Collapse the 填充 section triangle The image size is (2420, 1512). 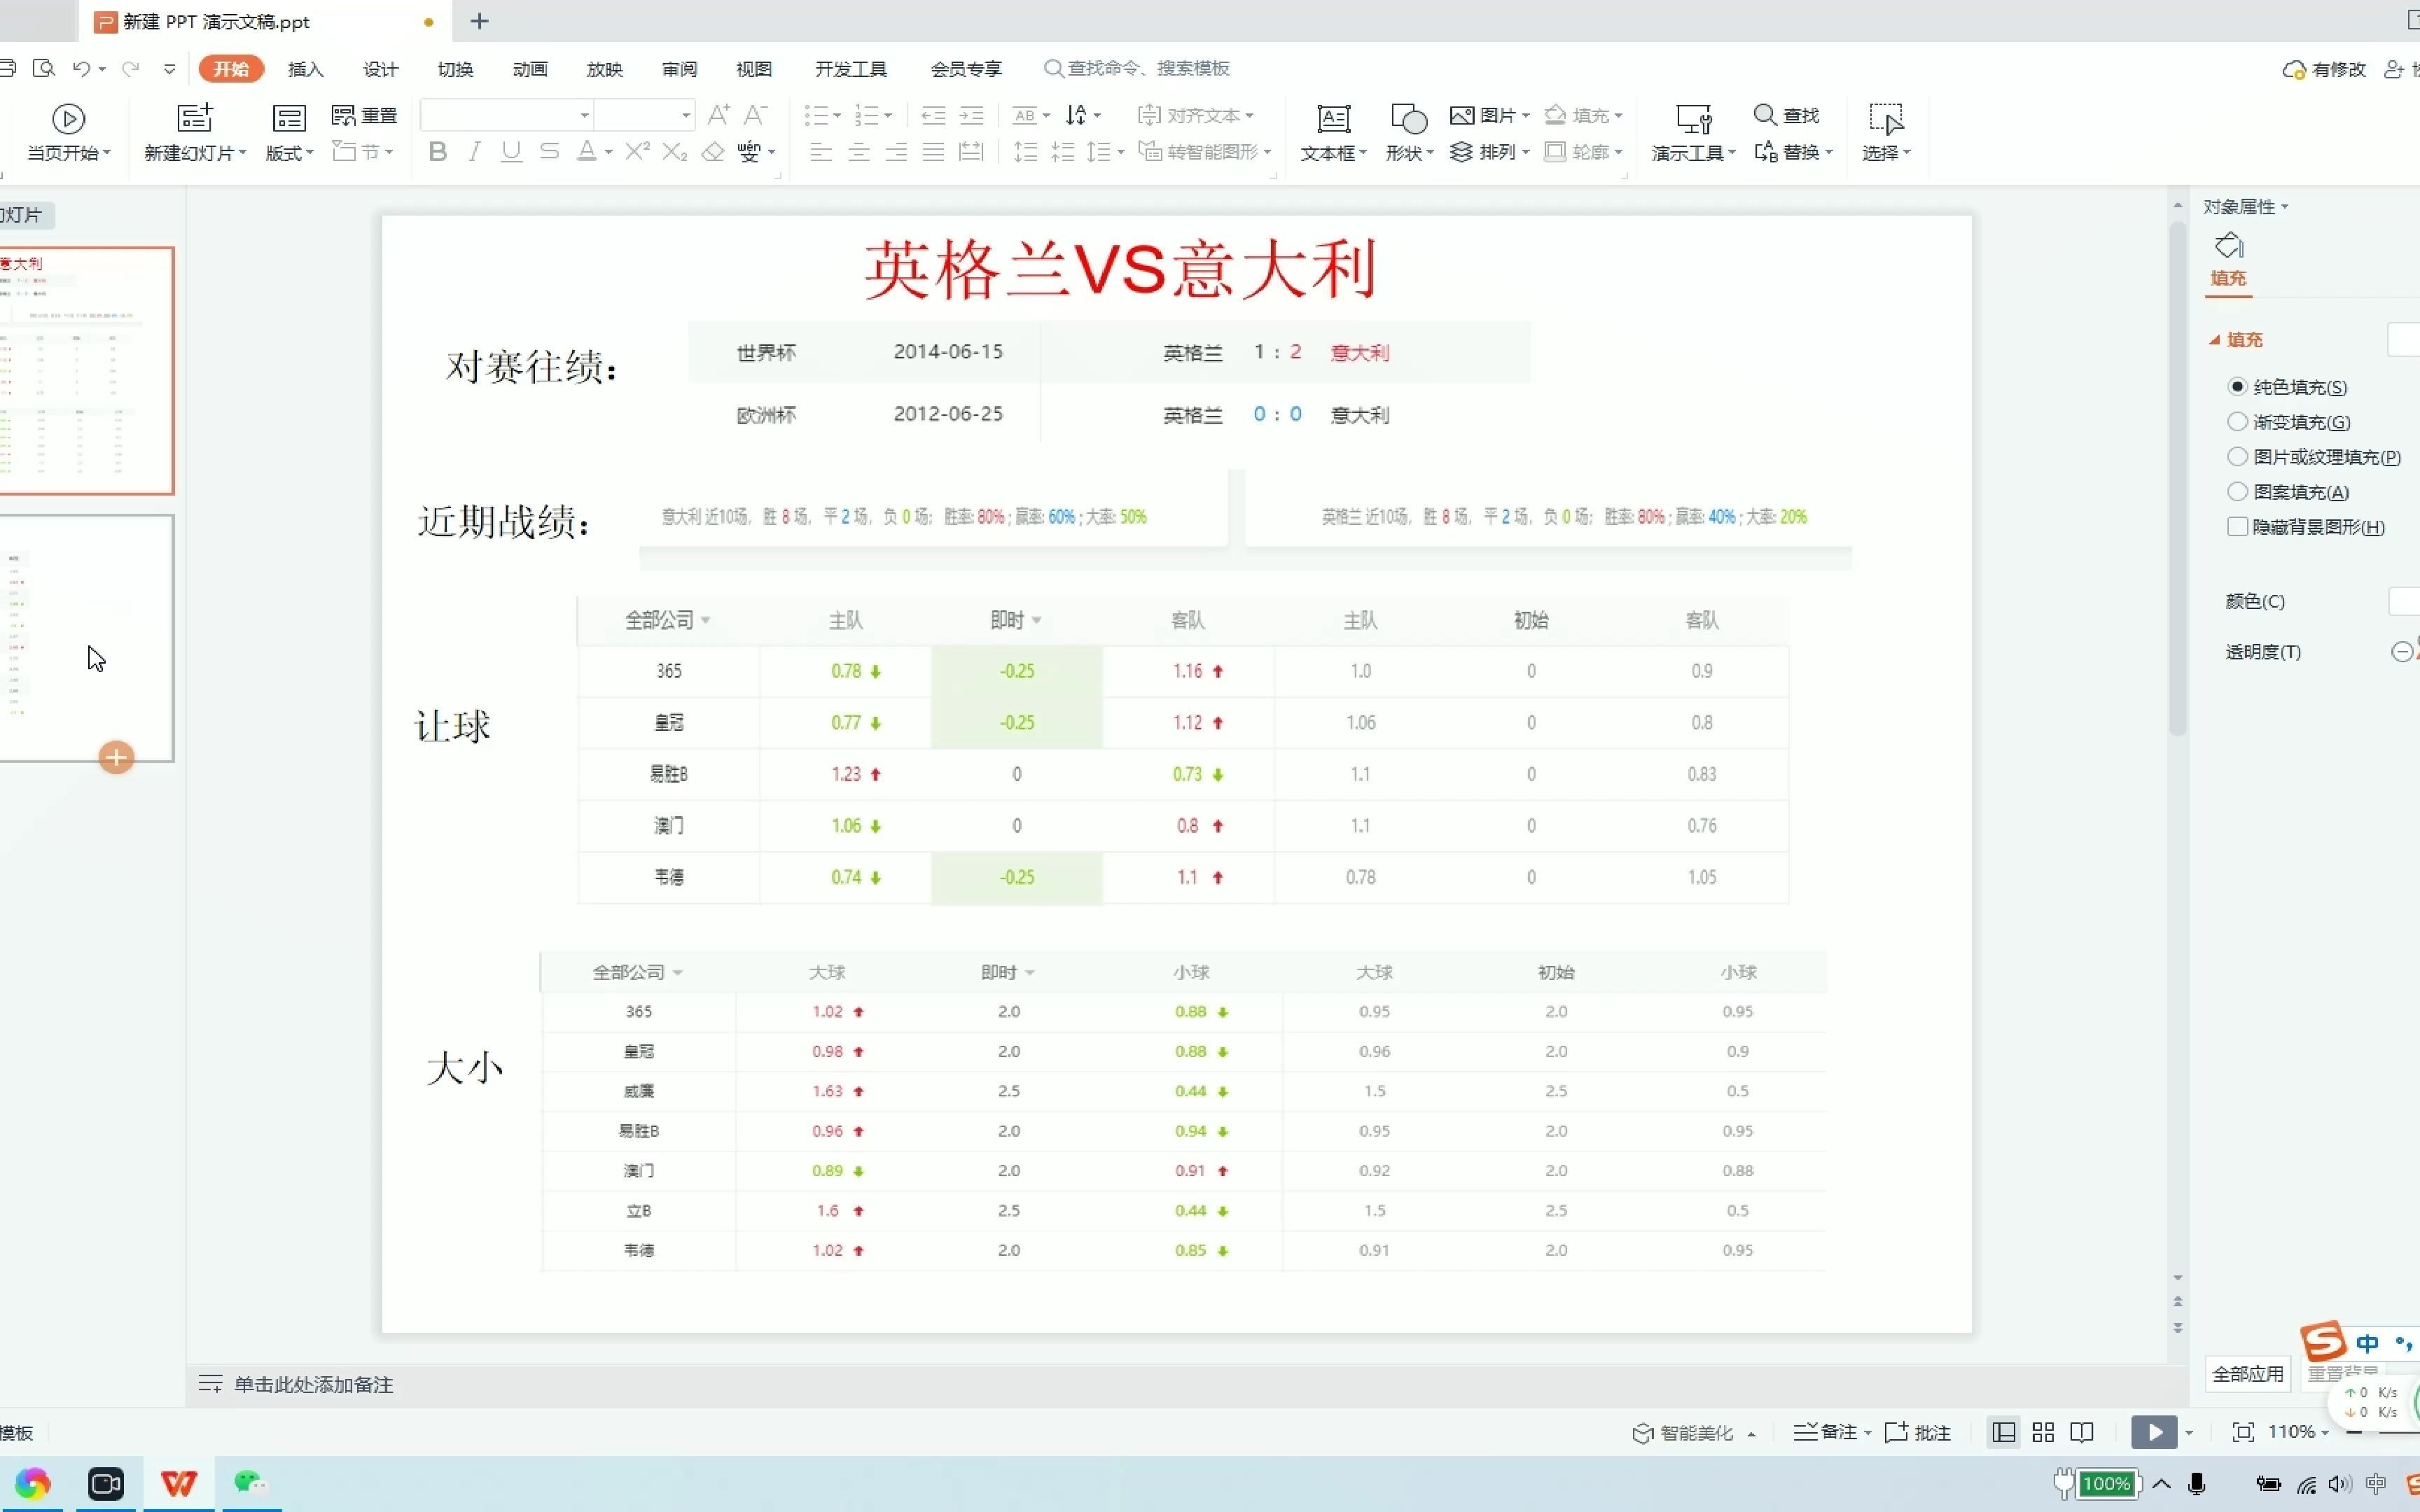tap(2215, 340)
